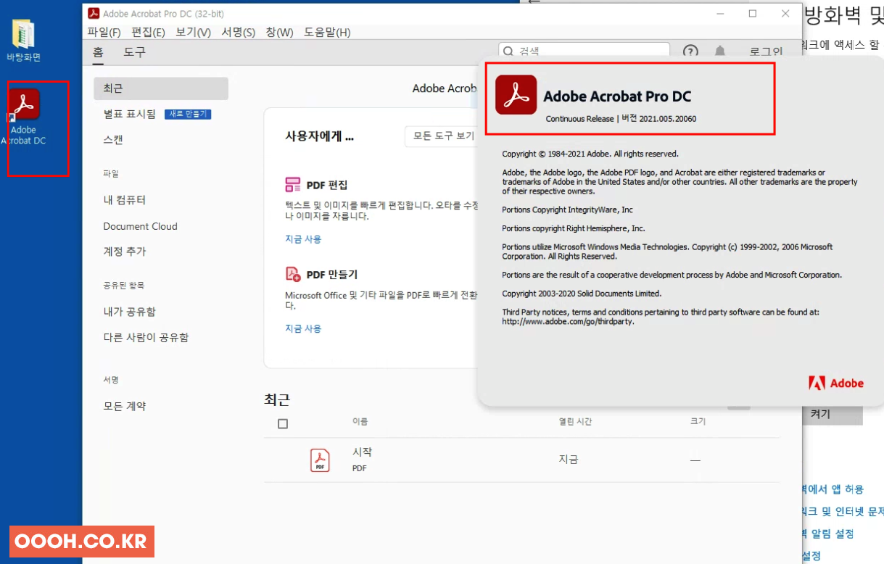Click the Acrobat logo in about dialog
This screenshot has height=564, width=884.
click(516, 95)
